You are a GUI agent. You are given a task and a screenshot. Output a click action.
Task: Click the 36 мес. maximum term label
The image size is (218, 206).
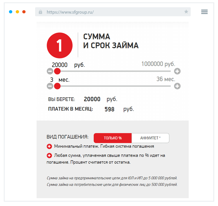(166, 79)
